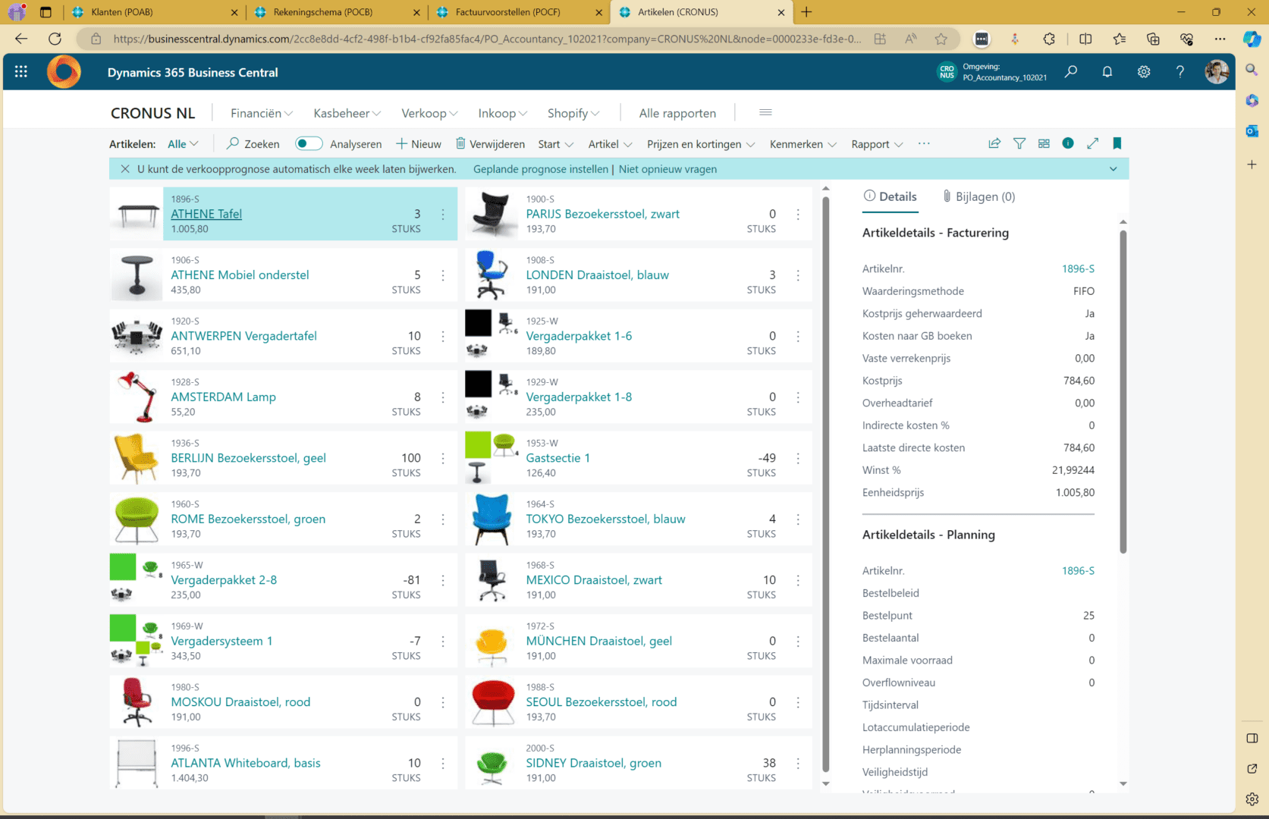Expand the Inkoop menu
Viewport: 1269px width, 819px height.
pyautogui.click(x=502, y=113)
